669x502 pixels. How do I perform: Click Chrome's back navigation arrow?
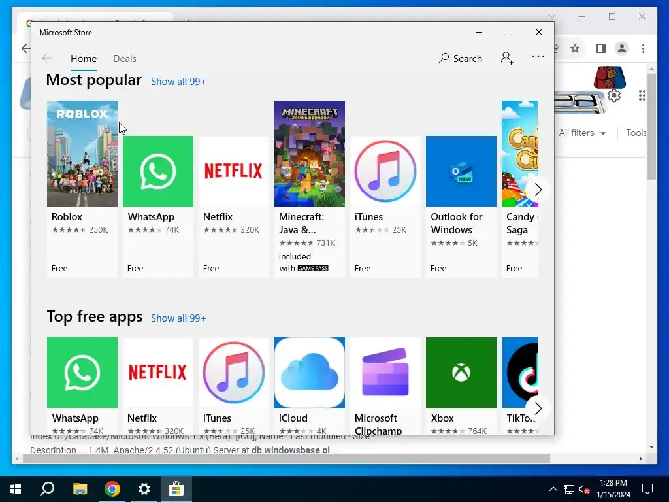tap(26, 48)
